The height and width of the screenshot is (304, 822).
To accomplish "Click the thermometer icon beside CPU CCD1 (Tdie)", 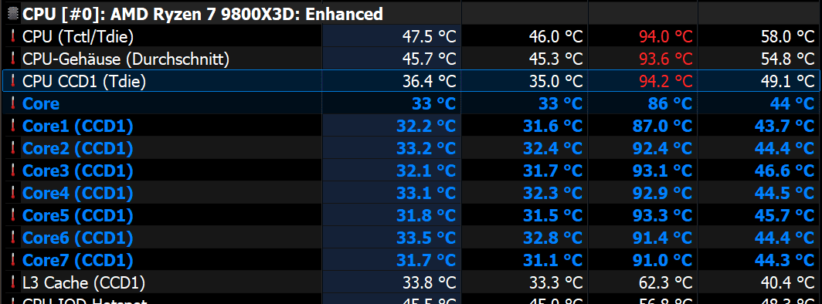I will click(x=12, y=81).
